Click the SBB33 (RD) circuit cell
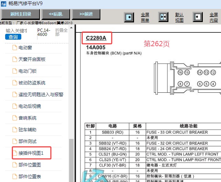The height and width of the screenshot is (182, 221). pyautogui.click(x=112, y=132)
